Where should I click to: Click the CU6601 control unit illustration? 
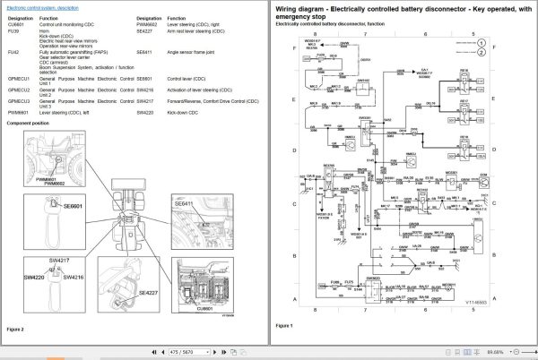pyautogui.click(x=203, y=285)
